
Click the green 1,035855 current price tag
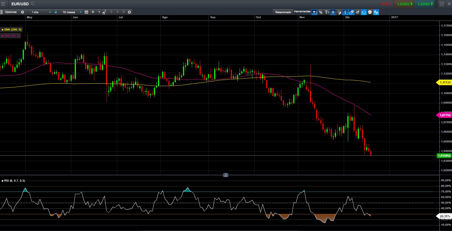(444, 156)
